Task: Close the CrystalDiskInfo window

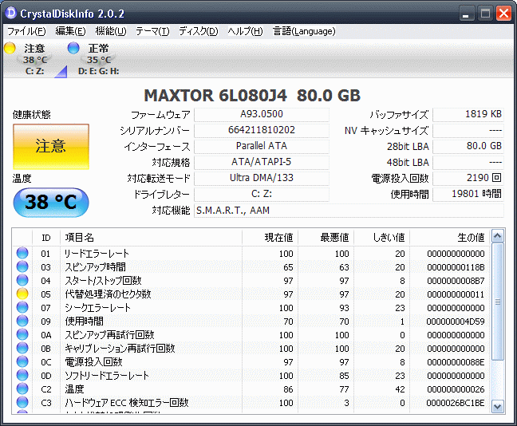Action: [503, 14]
